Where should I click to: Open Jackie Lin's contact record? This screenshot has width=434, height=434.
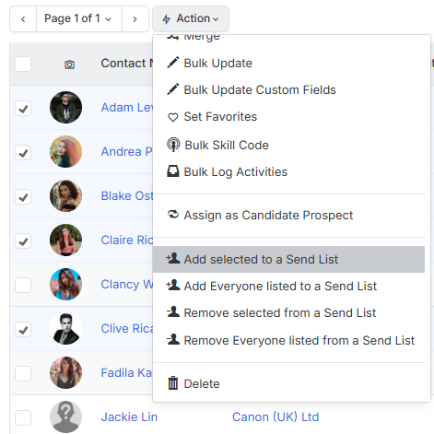point(129,416)
